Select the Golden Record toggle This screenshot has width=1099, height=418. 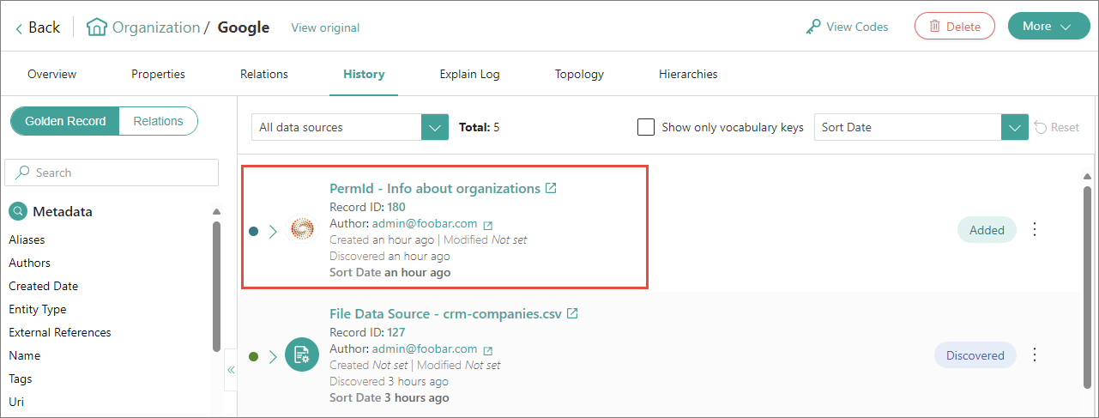tap(65, 121)
